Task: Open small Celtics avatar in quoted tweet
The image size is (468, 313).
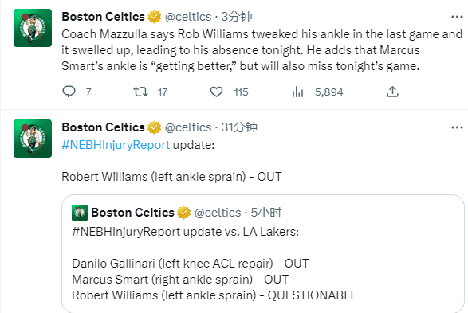Action: coord(80,213)
